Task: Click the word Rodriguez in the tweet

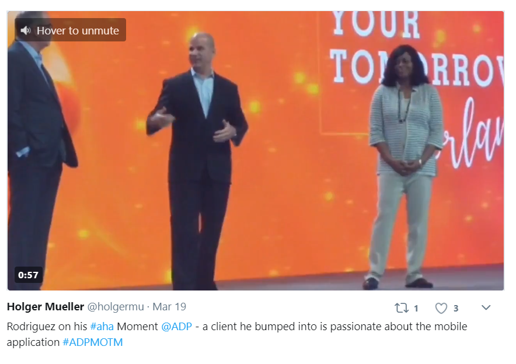Action: [x=31, y=327]
